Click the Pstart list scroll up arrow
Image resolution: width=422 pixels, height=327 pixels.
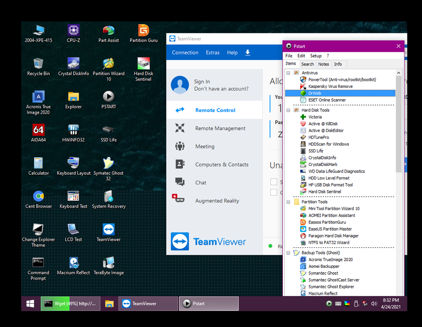tap(399, 73)
